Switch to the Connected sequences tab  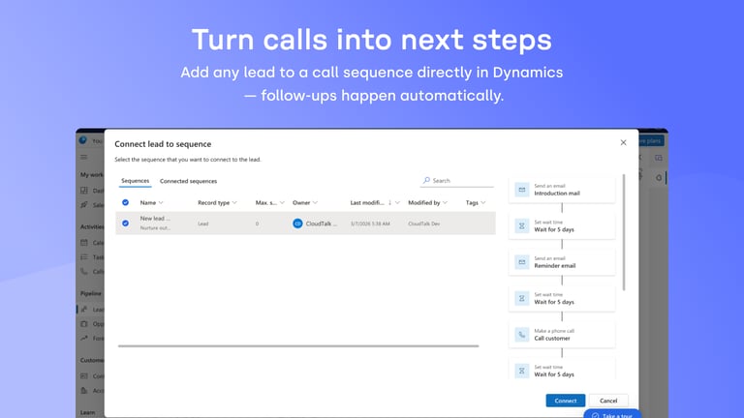[188, 181]
